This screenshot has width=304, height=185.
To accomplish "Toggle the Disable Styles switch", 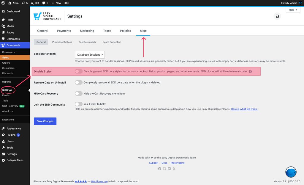I will coord(79,71).
